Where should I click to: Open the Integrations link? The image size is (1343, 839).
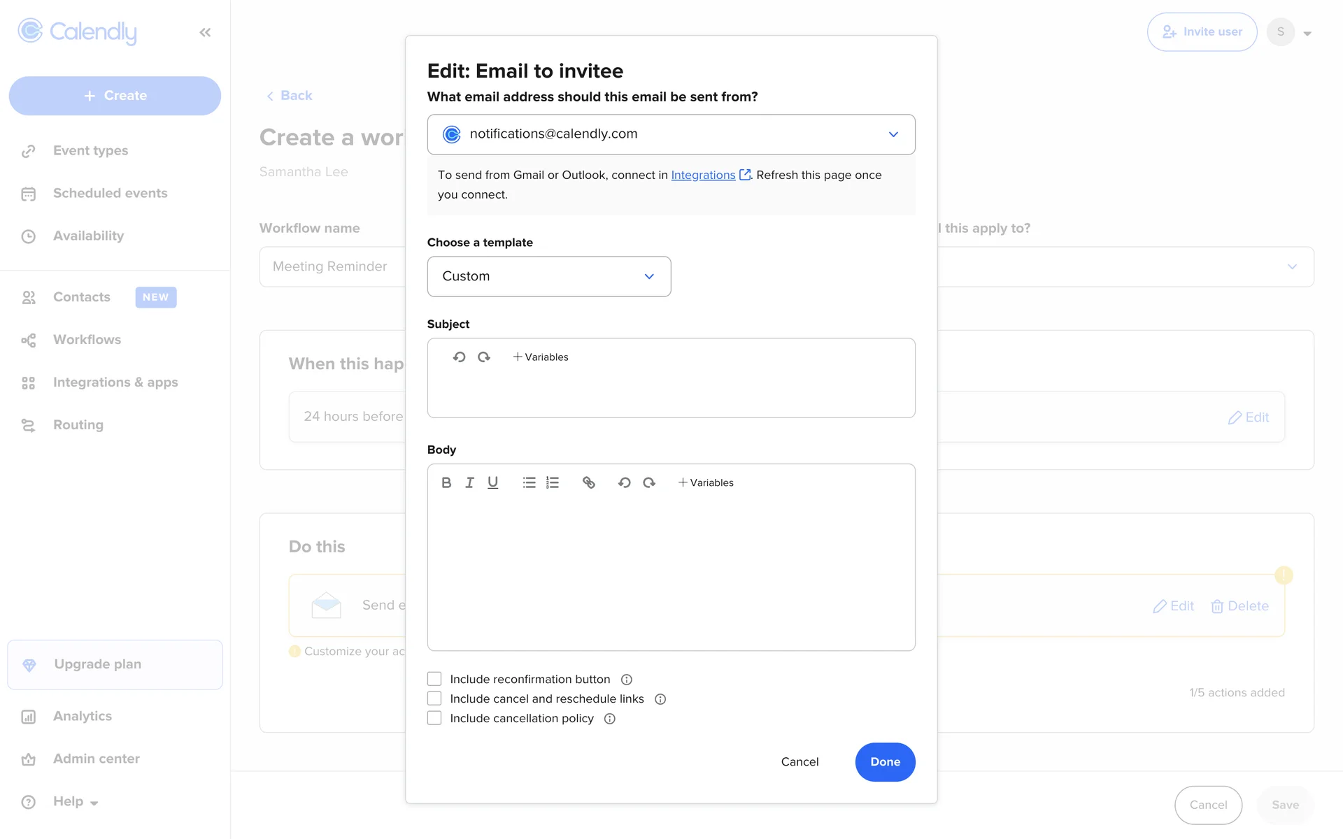pyautogui.click(x=703, y=175)
